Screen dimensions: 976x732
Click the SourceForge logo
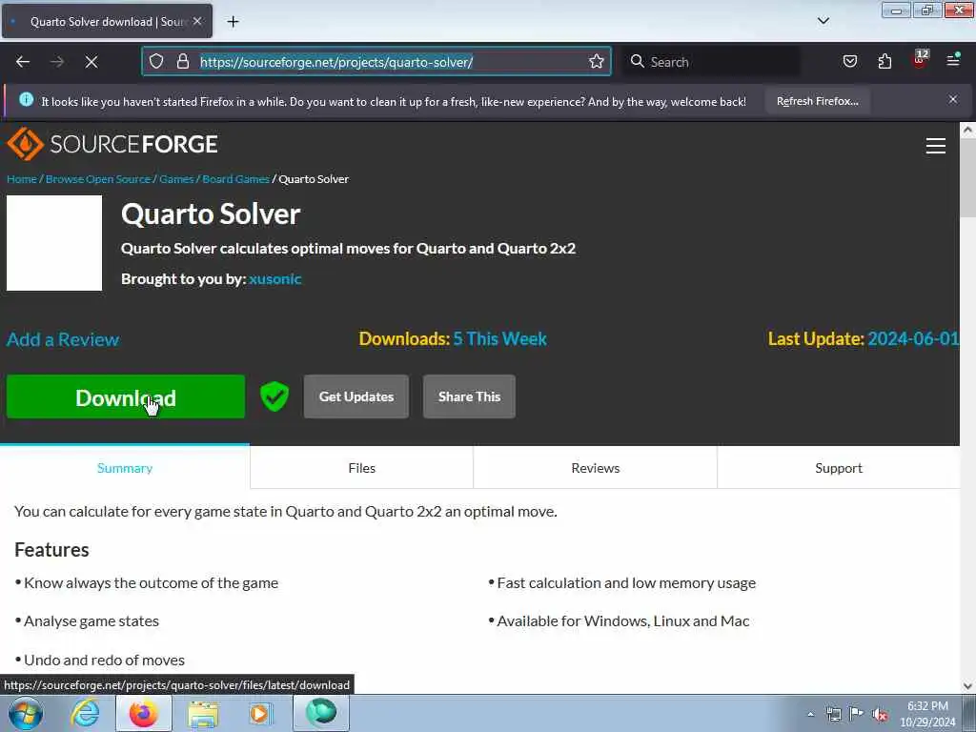coord(112,144)
